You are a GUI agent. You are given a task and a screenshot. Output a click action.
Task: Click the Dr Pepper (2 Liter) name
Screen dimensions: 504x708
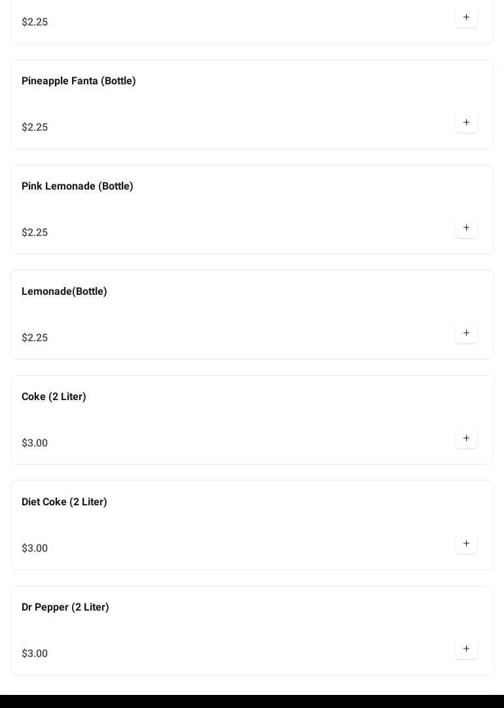tap(65, 607)
